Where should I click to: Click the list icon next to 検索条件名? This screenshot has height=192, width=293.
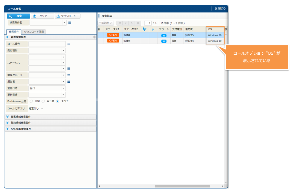(70, 23)
